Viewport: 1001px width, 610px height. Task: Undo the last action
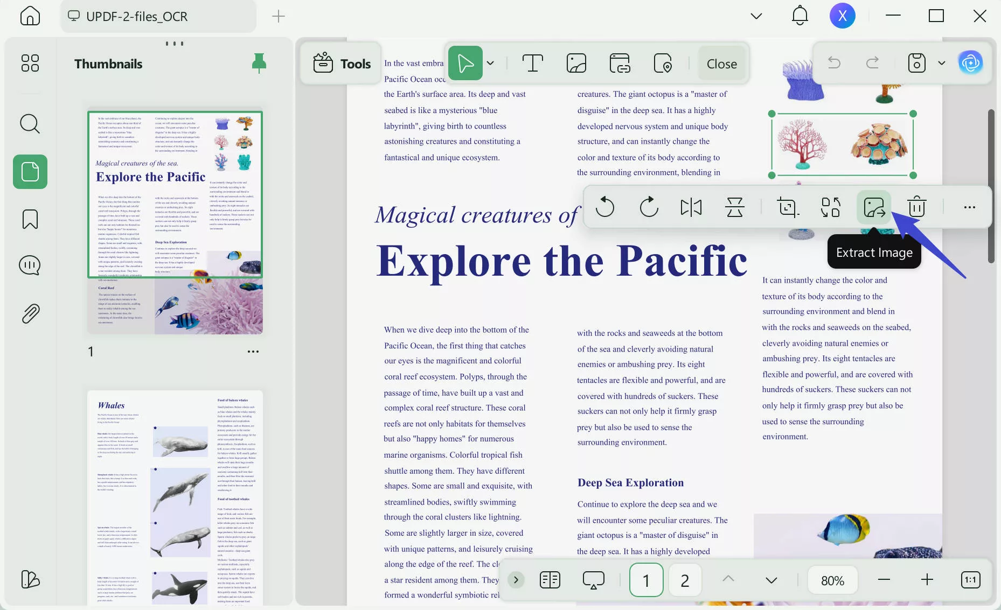pyautogui.click(x=835, y=63)
